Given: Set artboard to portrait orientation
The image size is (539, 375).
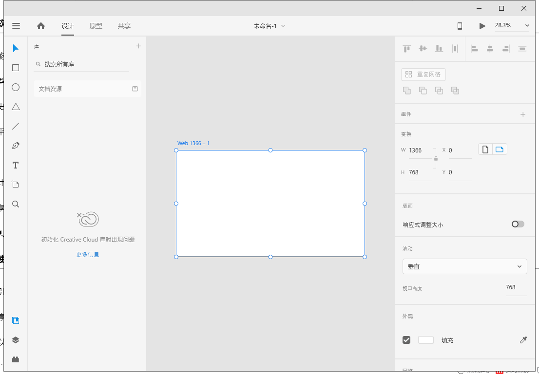Looking at the screenshot, I should [x=485, y=150].
